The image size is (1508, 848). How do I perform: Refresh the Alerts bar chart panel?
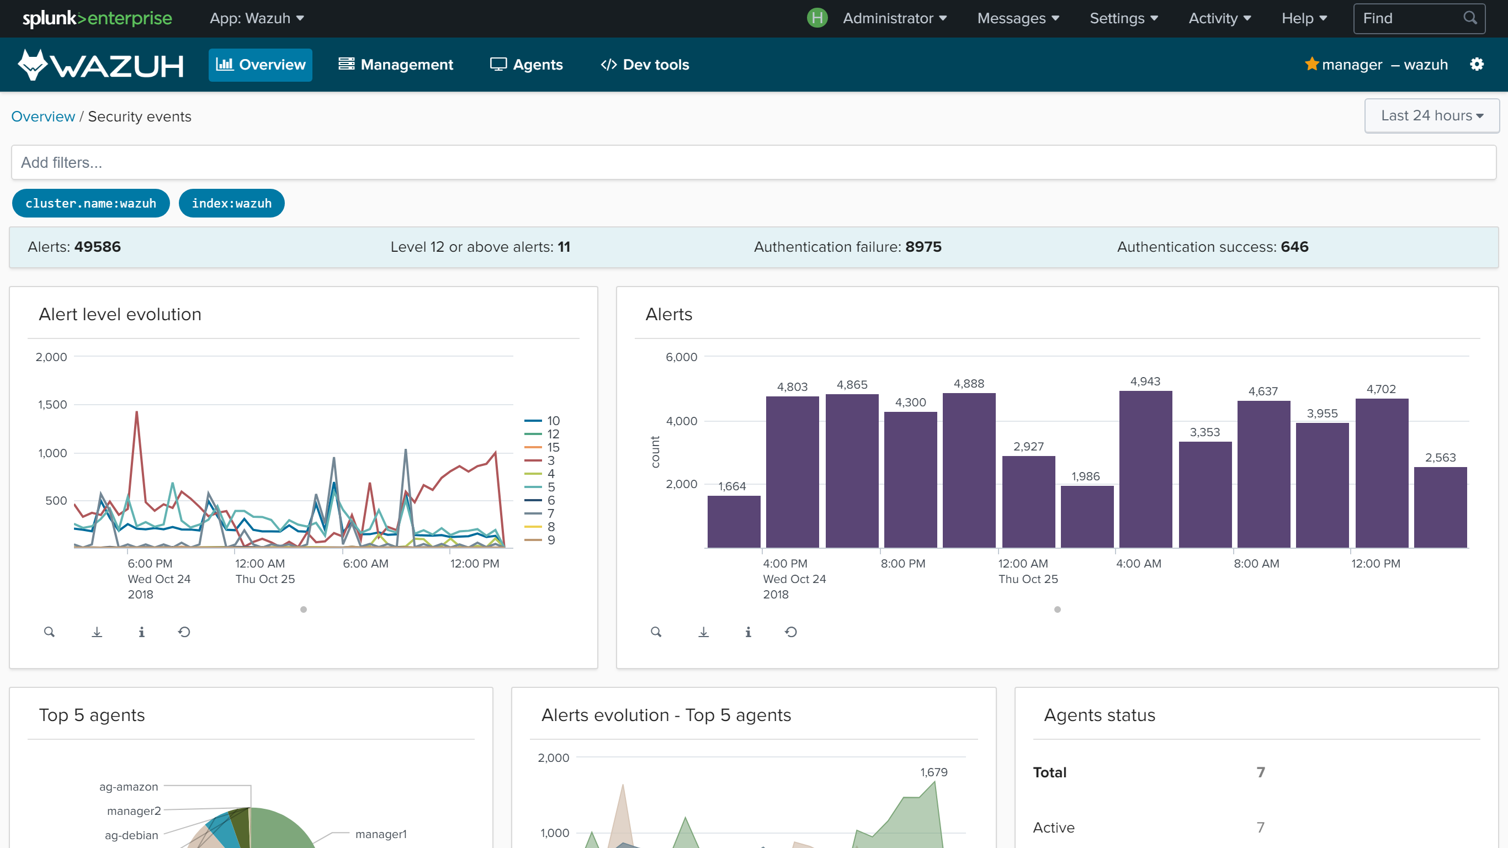(x=791, y=632)
